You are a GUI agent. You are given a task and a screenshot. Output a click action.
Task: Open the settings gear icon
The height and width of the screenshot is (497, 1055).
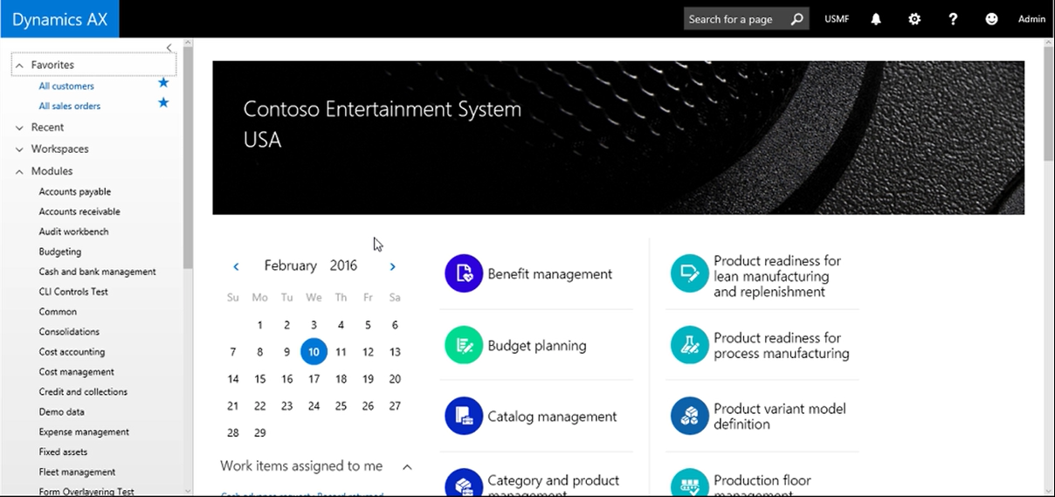(x=914, y=19)
